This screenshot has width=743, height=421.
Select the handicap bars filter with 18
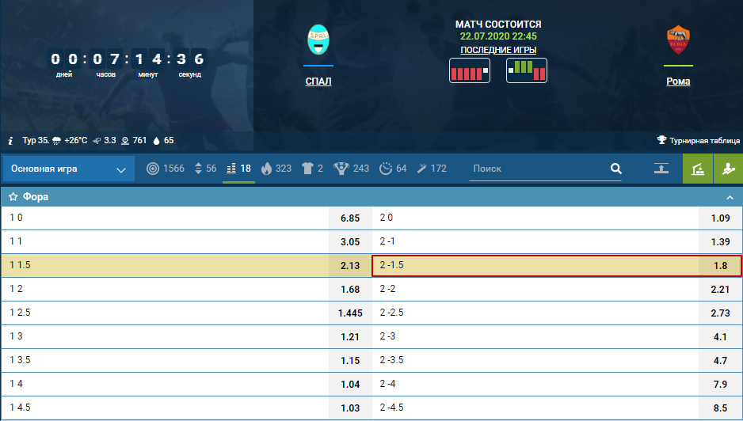[238, 169]
